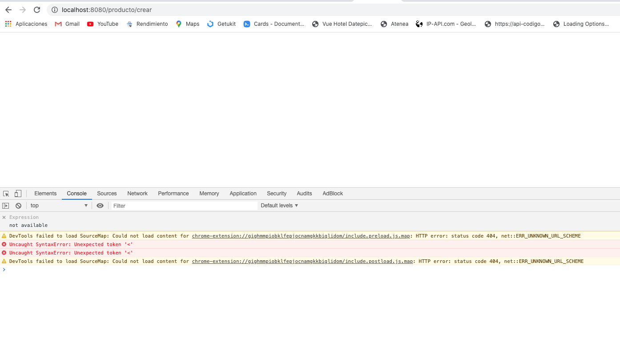The width and height of the screenshot is (620, 343).
Task: Open the JavaScript context 'top' dropdown
Action: pos(59,206)
